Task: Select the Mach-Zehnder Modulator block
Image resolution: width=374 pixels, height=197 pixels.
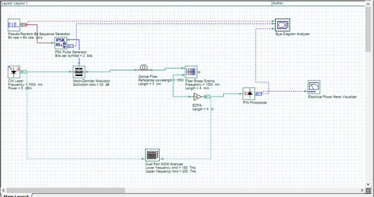Action: click(79, 72)
